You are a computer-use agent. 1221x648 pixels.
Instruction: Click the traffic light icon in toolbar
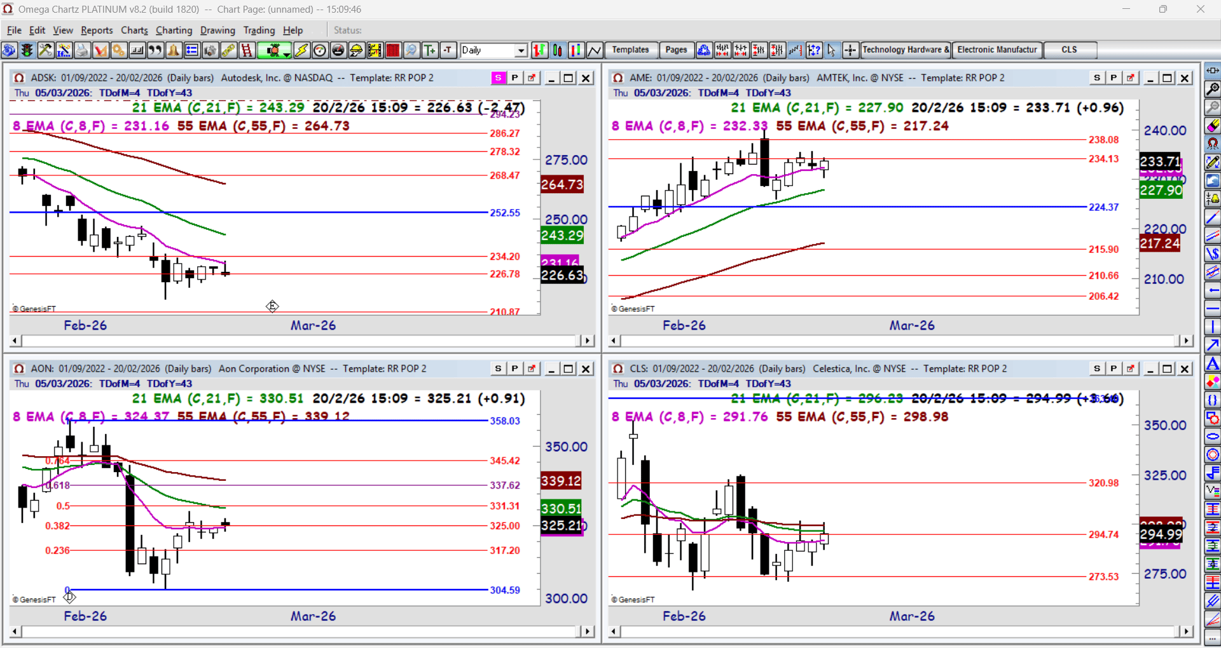pos(27,50)
